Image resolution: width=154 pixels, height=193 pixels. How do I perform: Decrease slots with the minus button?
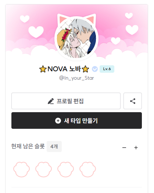coord(124,148)
